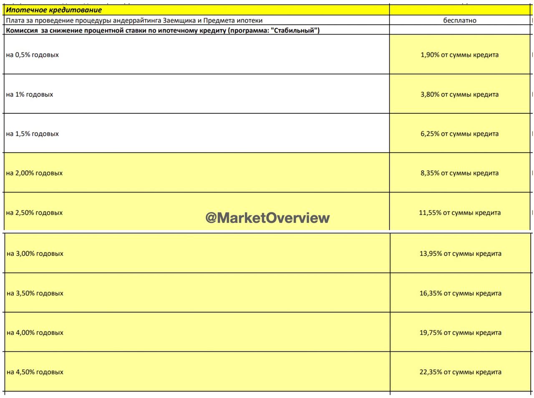
Task: Click the "Ипотечное кредитование" header cell
Action: (54, 10)
